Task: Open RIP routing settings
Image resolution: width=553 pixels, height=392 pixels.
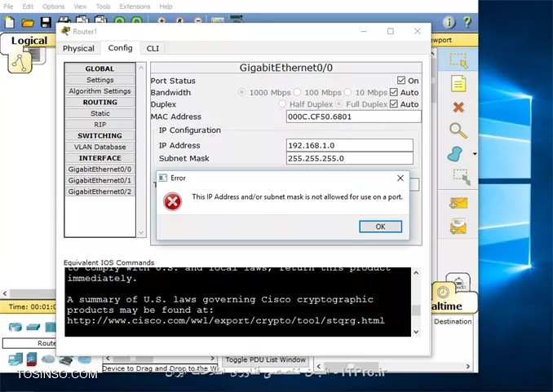Action: 100,125
